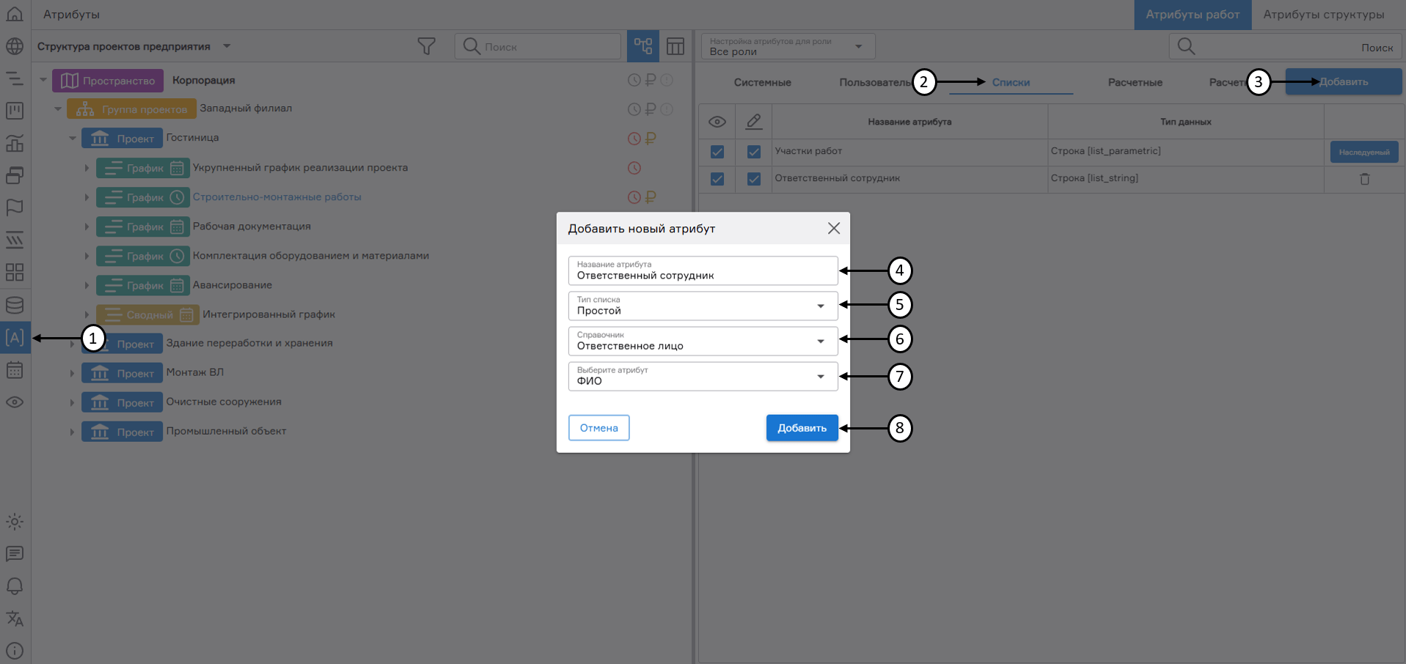The image size is (1406, 664).
Task: Open the calendar icon below attributes
Action: click(x=15, y=370)
